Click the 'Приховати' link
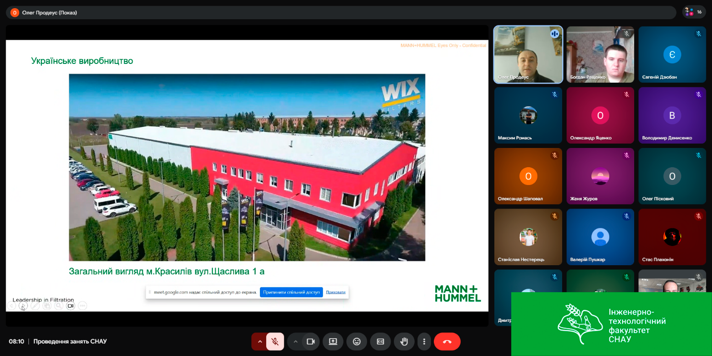The height and width of the screenshot is (356, 712). 335,292
